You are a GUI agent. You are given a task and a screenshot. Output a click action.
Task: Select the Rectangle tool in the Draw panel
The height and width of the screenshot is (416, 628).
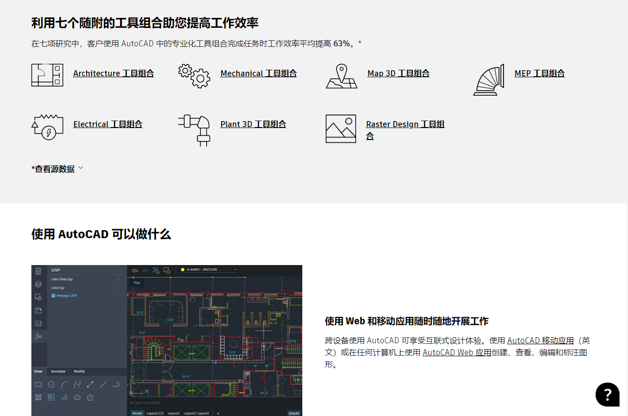point(38,384)
